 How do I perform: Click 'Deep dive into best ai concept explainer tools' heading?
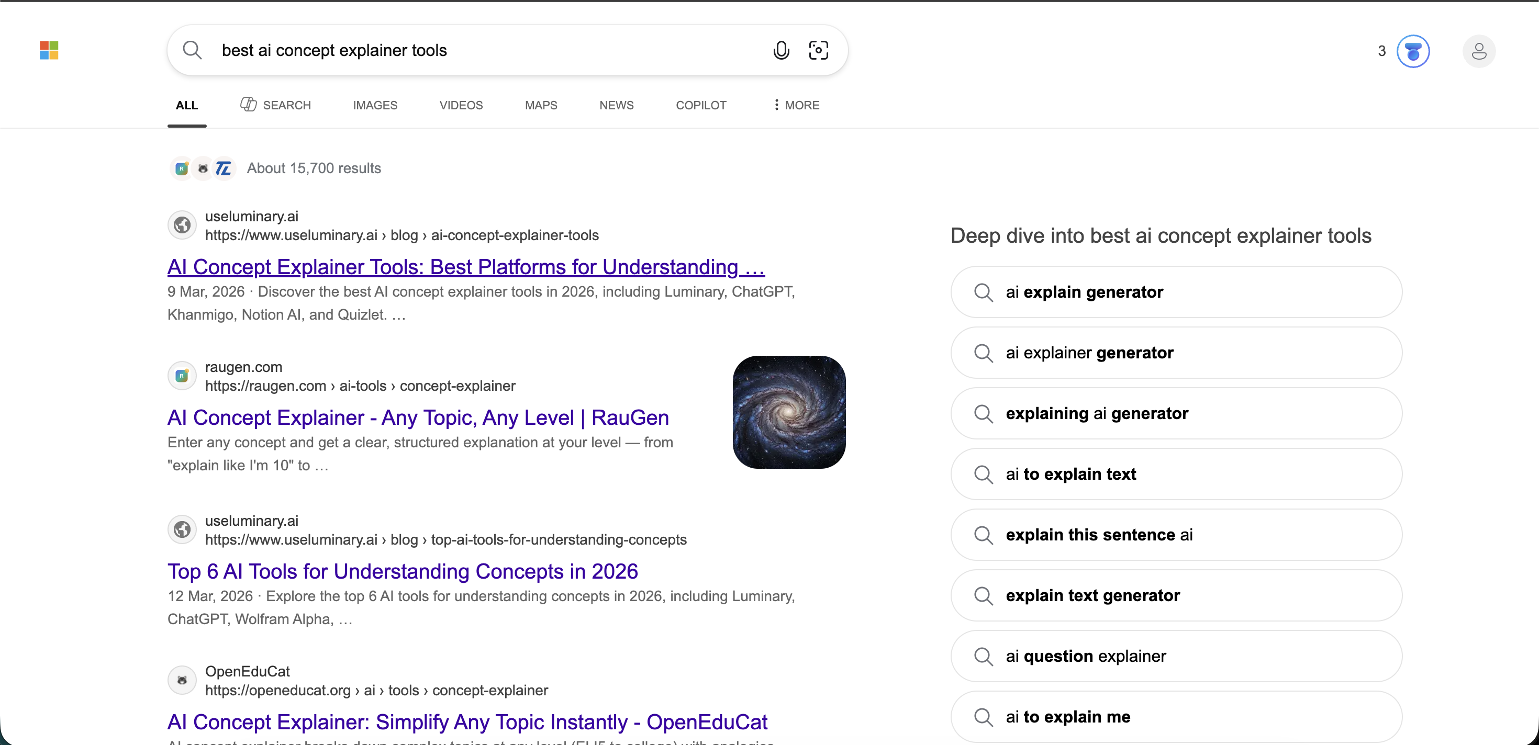click(1160, 236)
